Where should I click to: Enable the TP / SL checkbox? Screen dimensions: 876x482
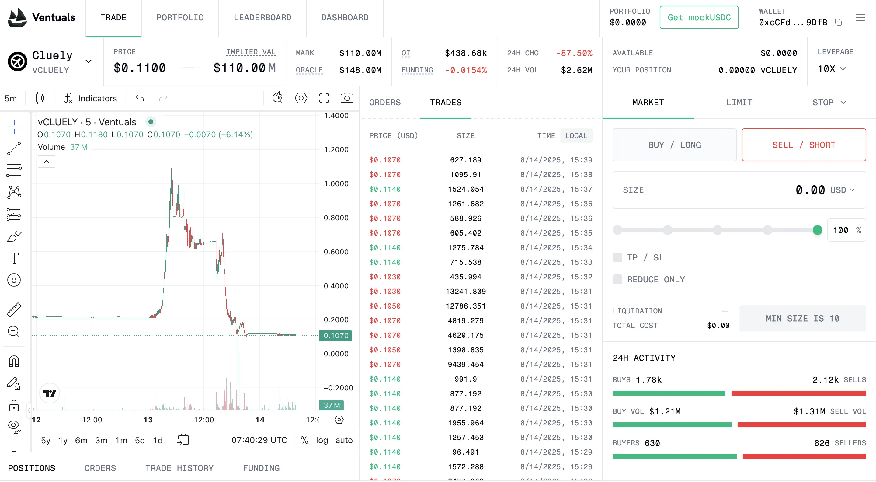(x=617, y=257)
